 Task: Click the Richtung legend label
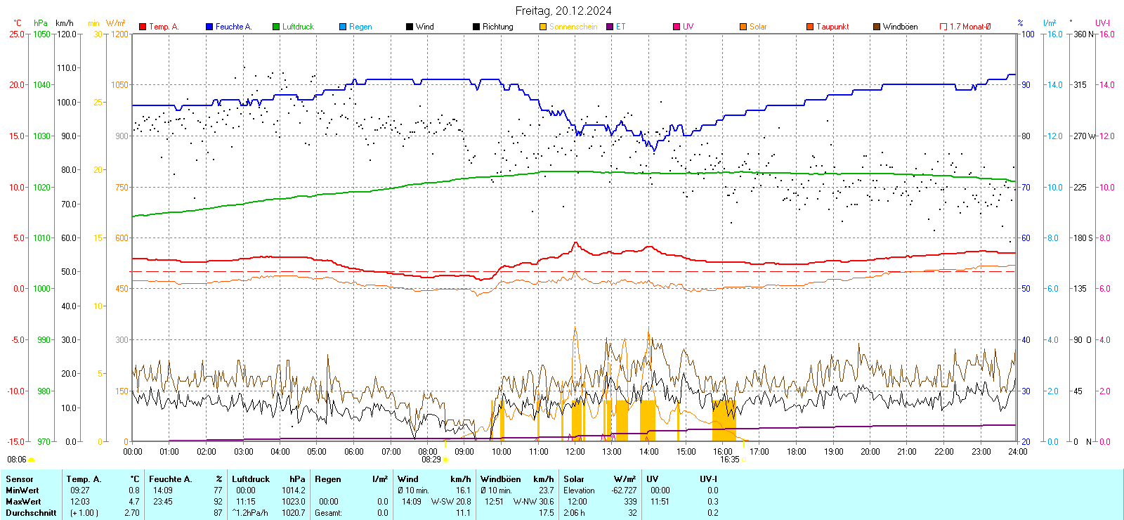pyautogui.click(x=497, y=27)
